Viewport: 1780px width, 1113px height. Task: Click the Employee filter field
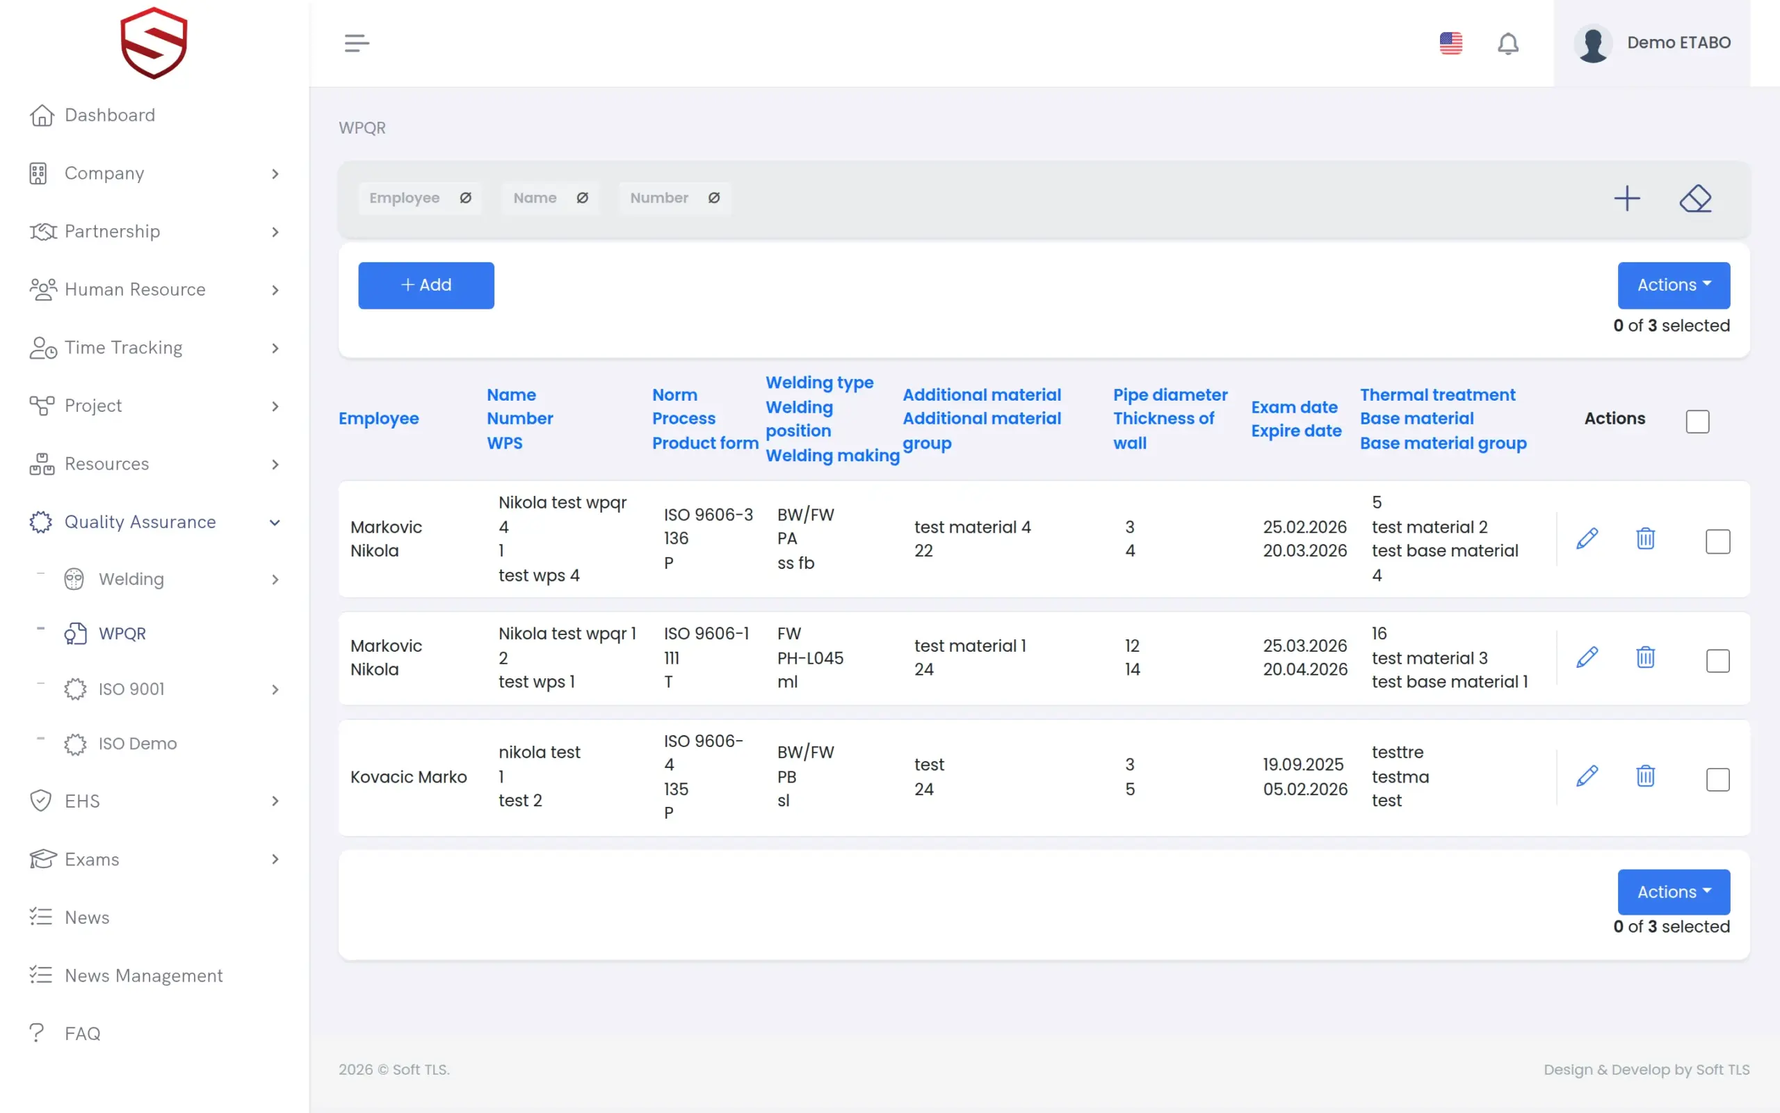420,198
